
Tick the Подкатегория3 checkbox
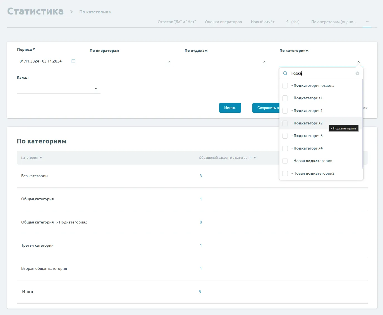285,136
